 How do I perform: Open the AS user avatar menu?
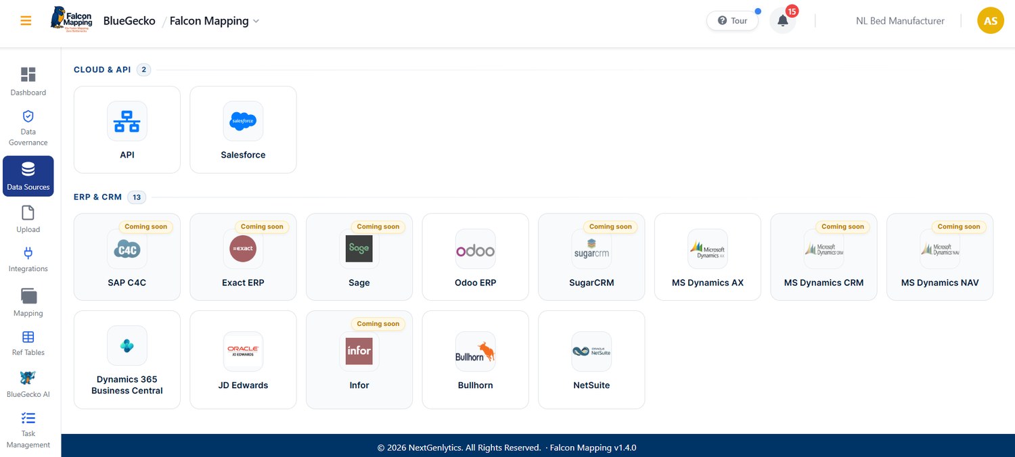(x=991, y=21)
